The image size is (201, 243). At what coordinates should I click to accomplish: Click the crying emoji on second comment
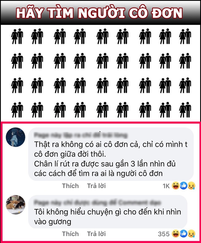pyautogui.click(x=192, y=234)
